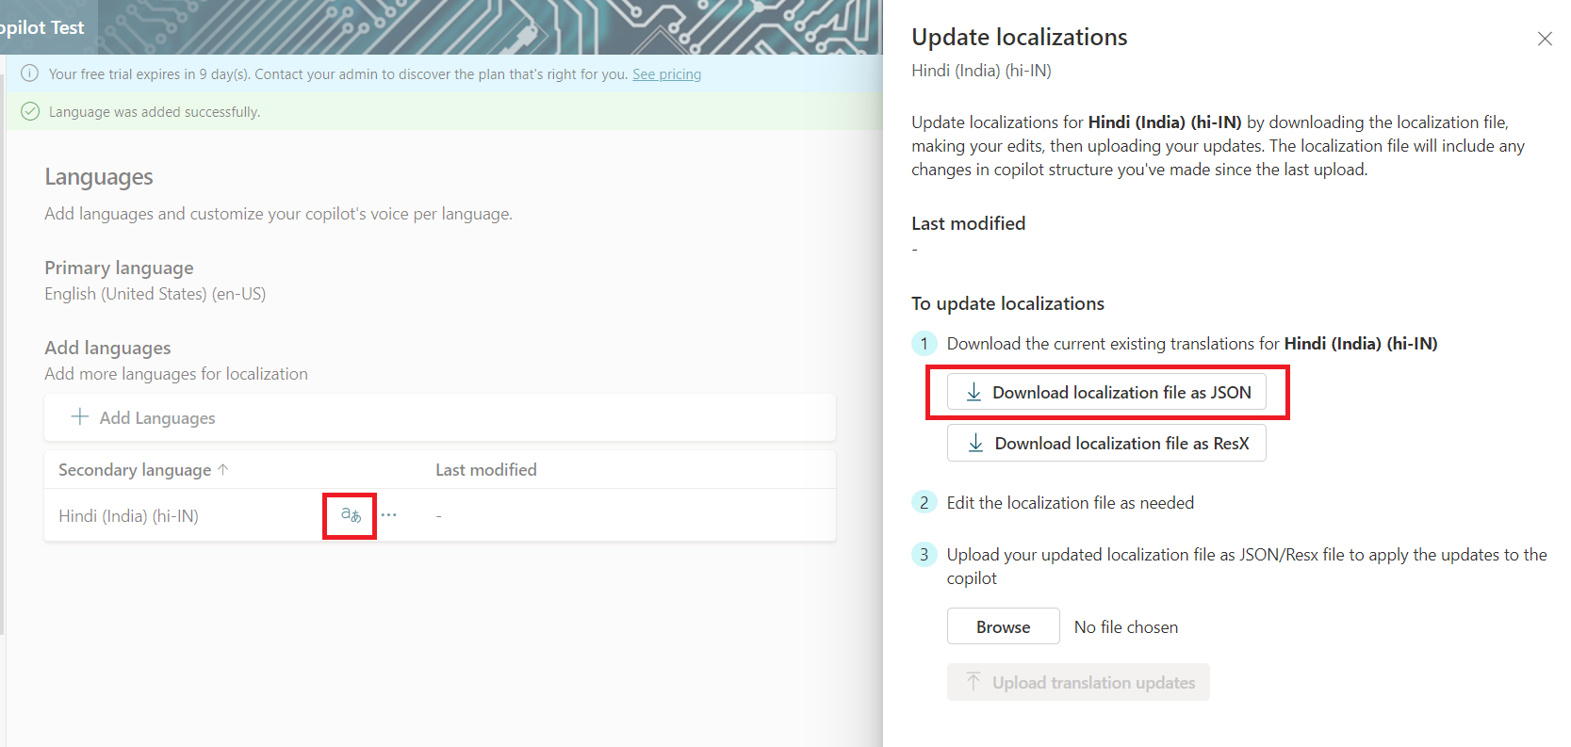The width and height of the screenshot is (1571, 747).
Task: Click English (United States) primary language text
Action: tap(155, 294)
